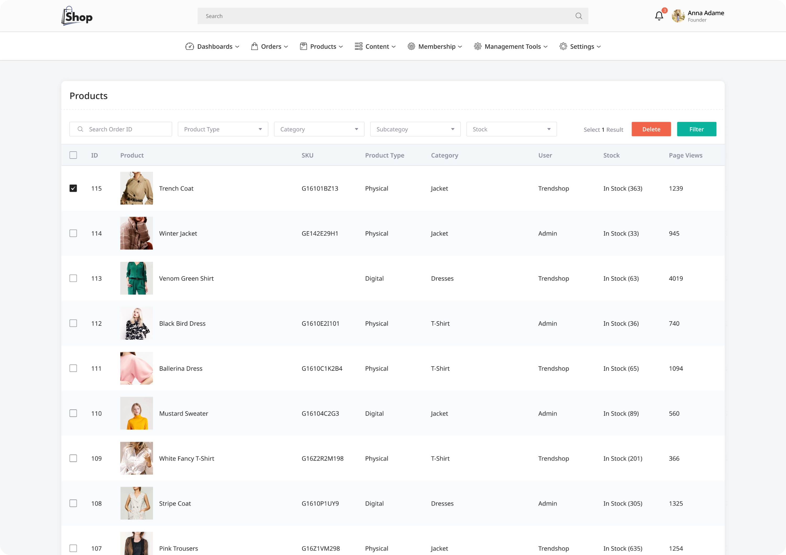Image resolution: width=786 pixels, height=555 pixels.
Task: Open the Product Type dropdown
Action: point(223,129)
